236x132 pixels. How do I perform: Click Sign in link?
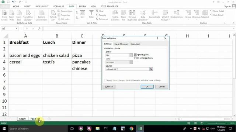coord(227,6)
